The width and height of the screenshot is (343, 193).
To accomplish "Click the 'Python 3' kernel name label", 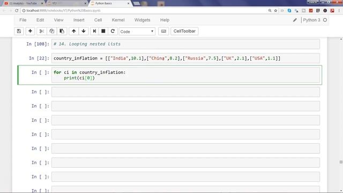I will [x=311, y=20].
